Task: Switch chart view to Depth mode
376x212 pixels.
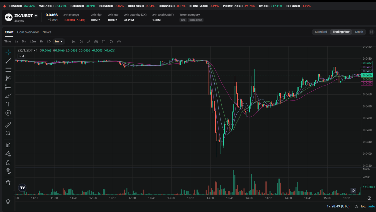Action: point(359,32)
